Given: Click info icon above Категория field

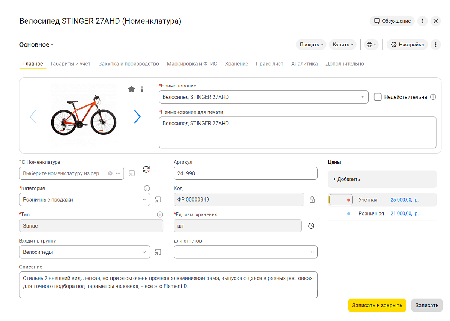Looking at the screenshot, I should pos(147,188).
